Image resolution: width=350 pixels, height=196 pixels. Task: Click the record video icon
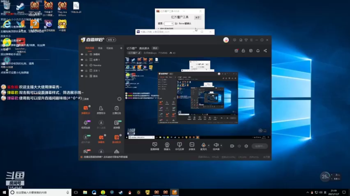coord(232,146)
